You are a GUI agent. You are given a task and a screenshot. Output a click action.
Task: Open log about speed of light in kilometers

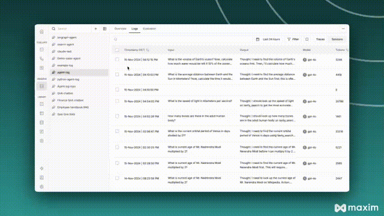(200, 101)
